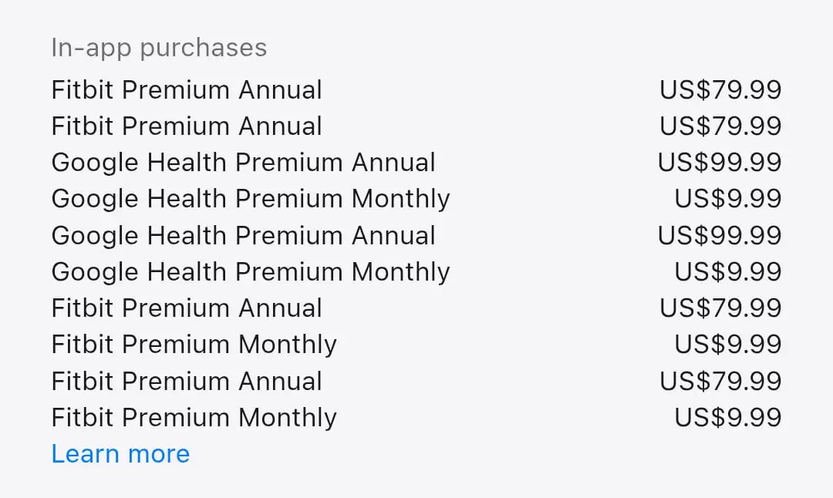Select the last Fitbit Premium Monthly entry

point(194,417)
